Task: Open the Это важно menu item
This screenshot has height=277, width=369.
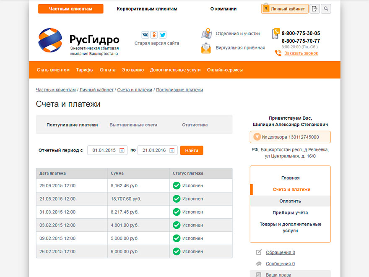Action: point(133,70)
